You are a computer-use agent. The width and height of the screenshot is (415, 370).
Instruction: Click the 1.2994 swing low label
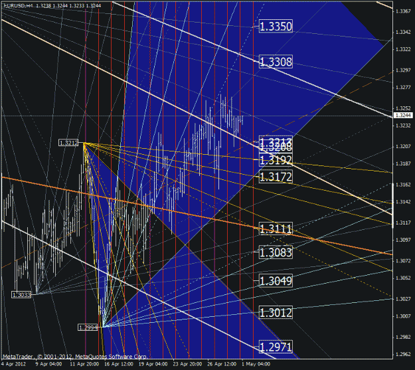pyautogui.click(x=88, y=327)
